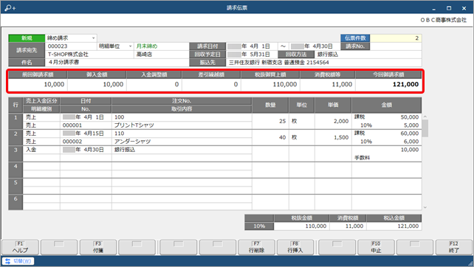Click the table scrollbar thumb

tap(425, 128)
